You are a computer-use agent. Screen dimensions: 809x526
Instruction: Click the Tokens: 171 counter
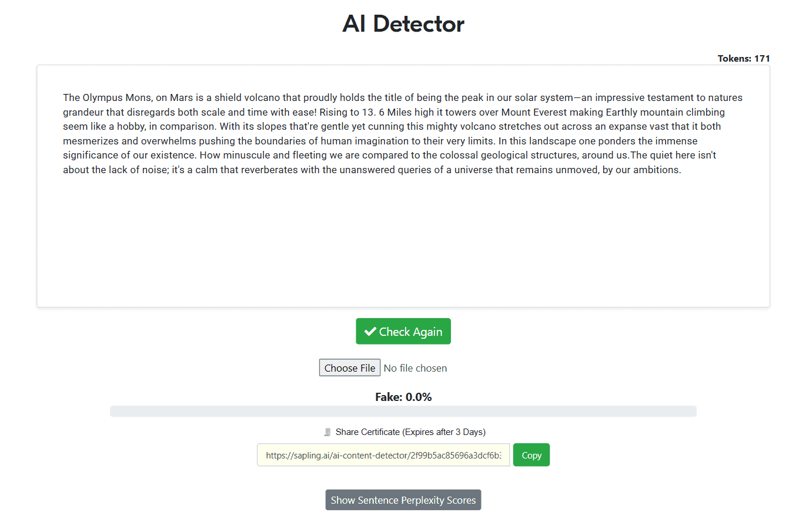click(x=744, y=58)
